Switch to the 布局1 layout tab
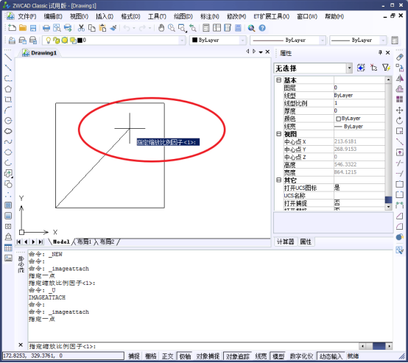 point(85,242)
